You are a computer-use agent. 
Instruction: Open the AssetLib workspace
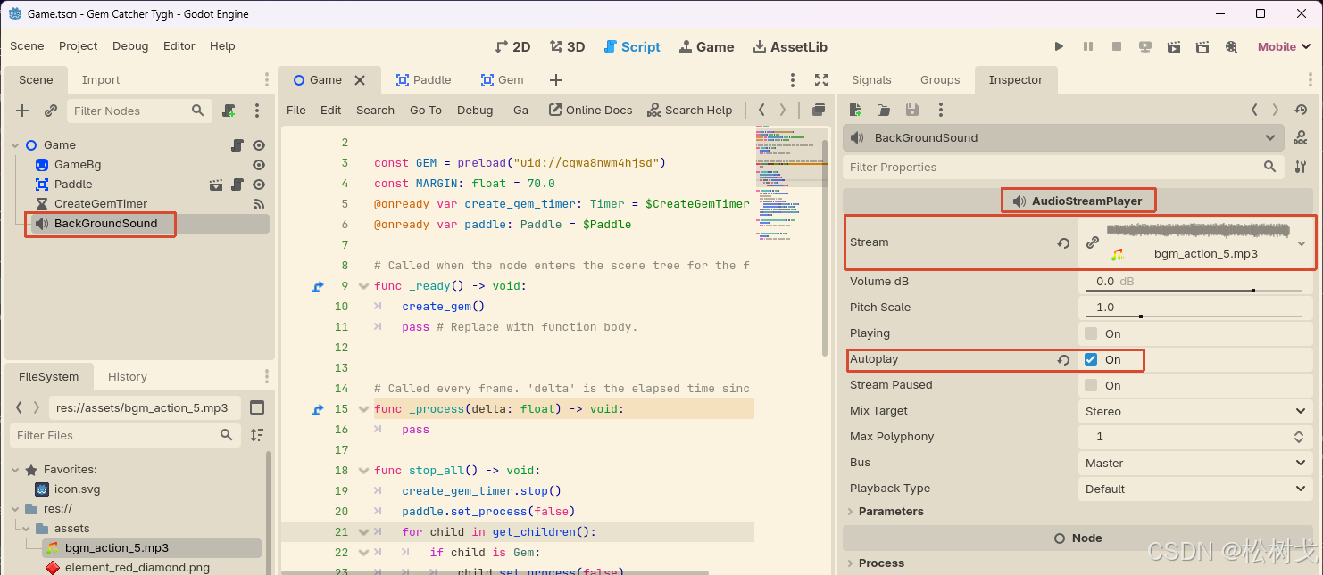790,46
